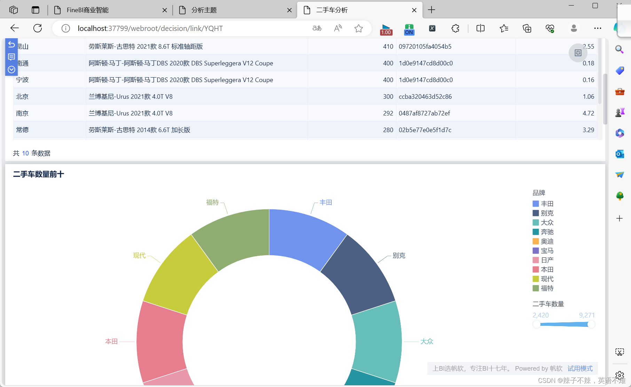The height and width of the screenshot is (387, 631).
Task: Open the 1.00 speed extension icon
Action: 386,30
